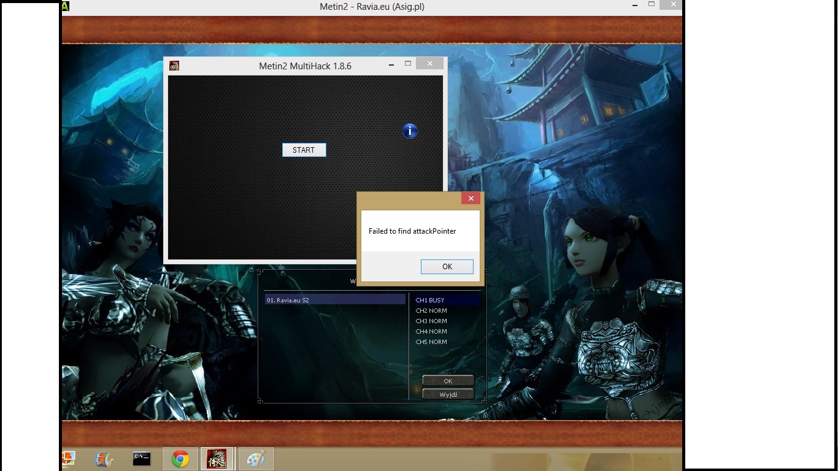Image resolution: width=838 pixels, height=471 pixels.
Task: Click the Metin2 MultiHack 1.8.6 title bar
Action: tap(305, 66)
